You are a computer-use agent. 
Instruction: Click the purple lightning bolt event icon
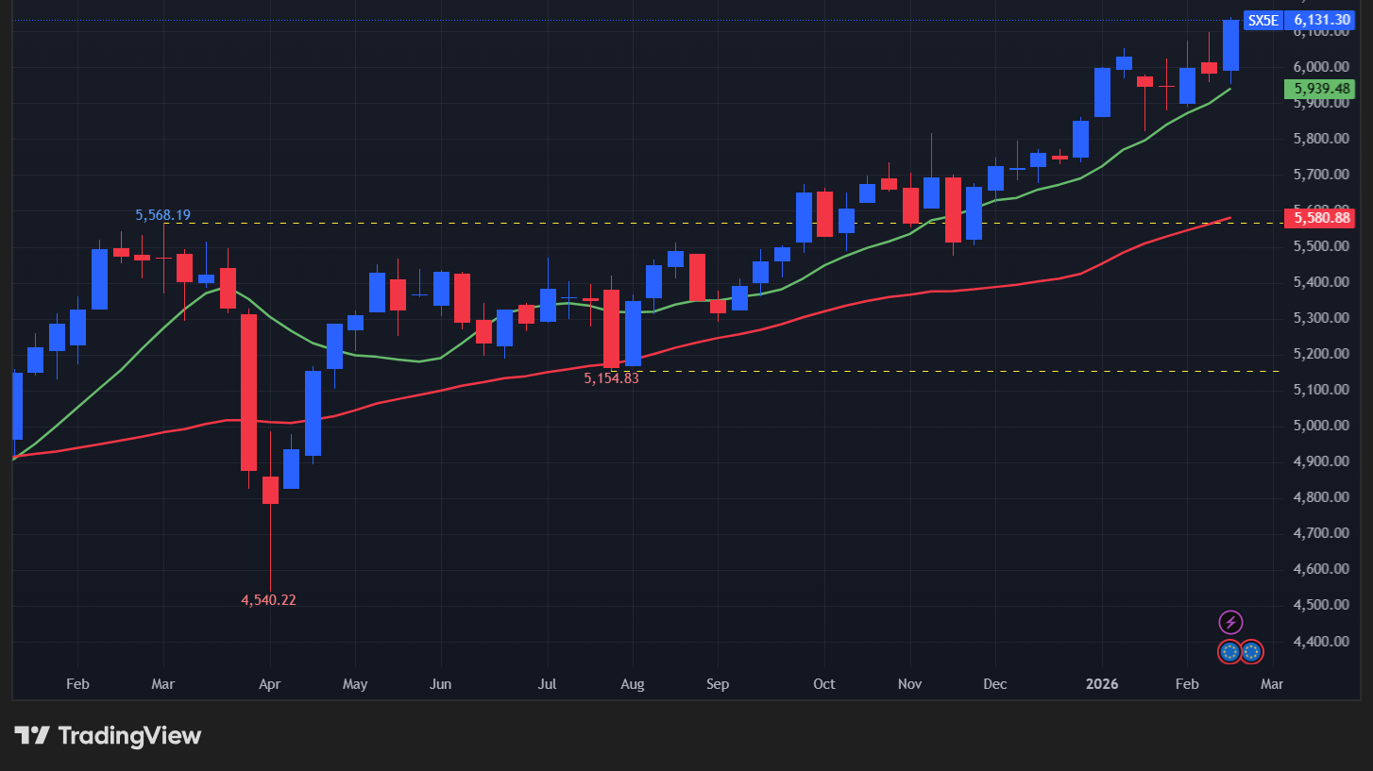tap(1232, 622)
